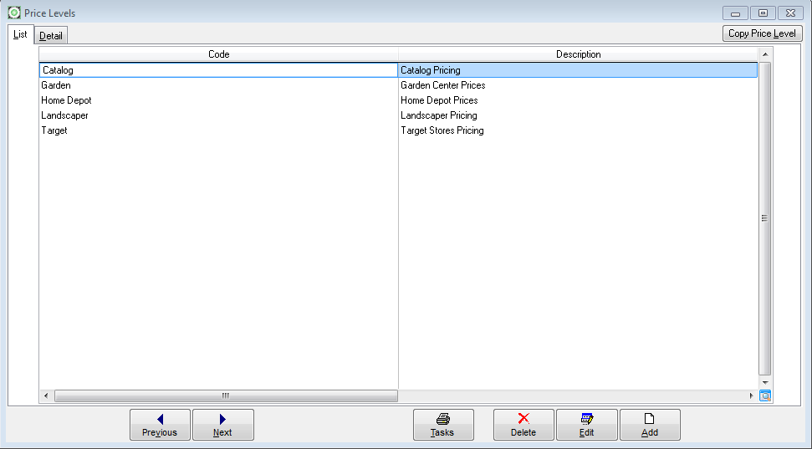Sort by the Description column header

(578, 54)
